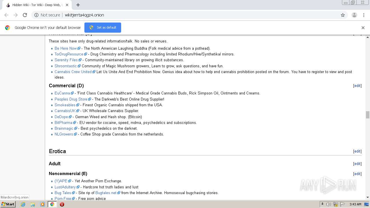The height and width of the screenshot is (208, 370).
Task: Launch Internet Explorer from taskbar
Action: coord(23,204)
